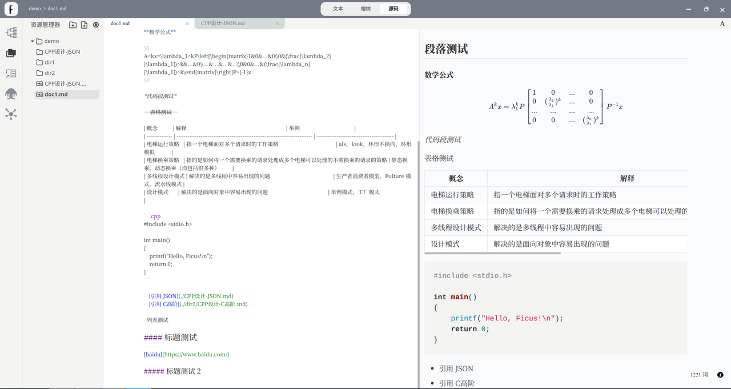Click the rendered matrix formula in preview
This screenshot has height=389, width=731.
(x=556, y=106)
